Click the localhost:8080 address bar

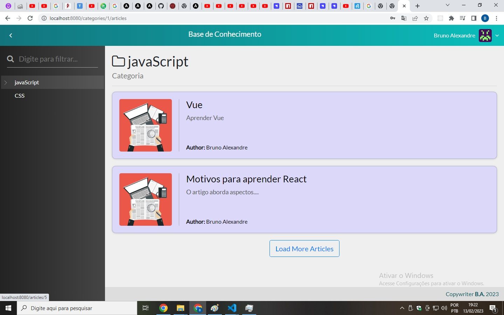(x=217, y=18)
